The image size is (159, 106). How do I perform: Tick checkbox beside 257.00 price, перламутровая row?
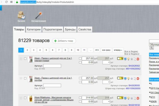[x=80, y=58]
